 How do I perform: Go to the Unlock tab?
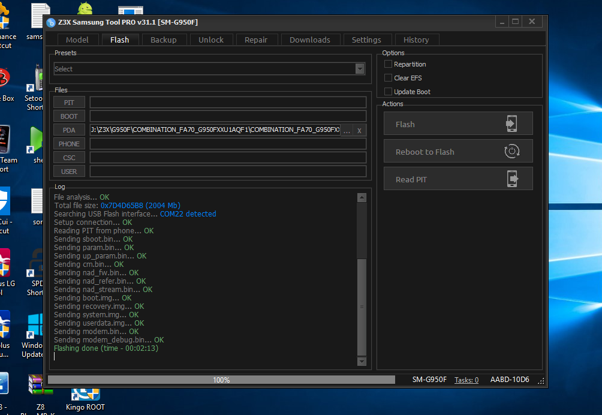pyautogui.click(x=211, y=40)
